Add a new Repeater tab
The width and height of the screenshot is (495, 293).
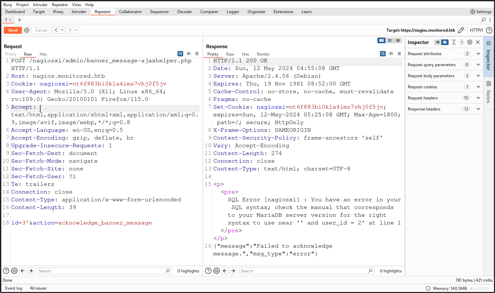click(19, 20)
